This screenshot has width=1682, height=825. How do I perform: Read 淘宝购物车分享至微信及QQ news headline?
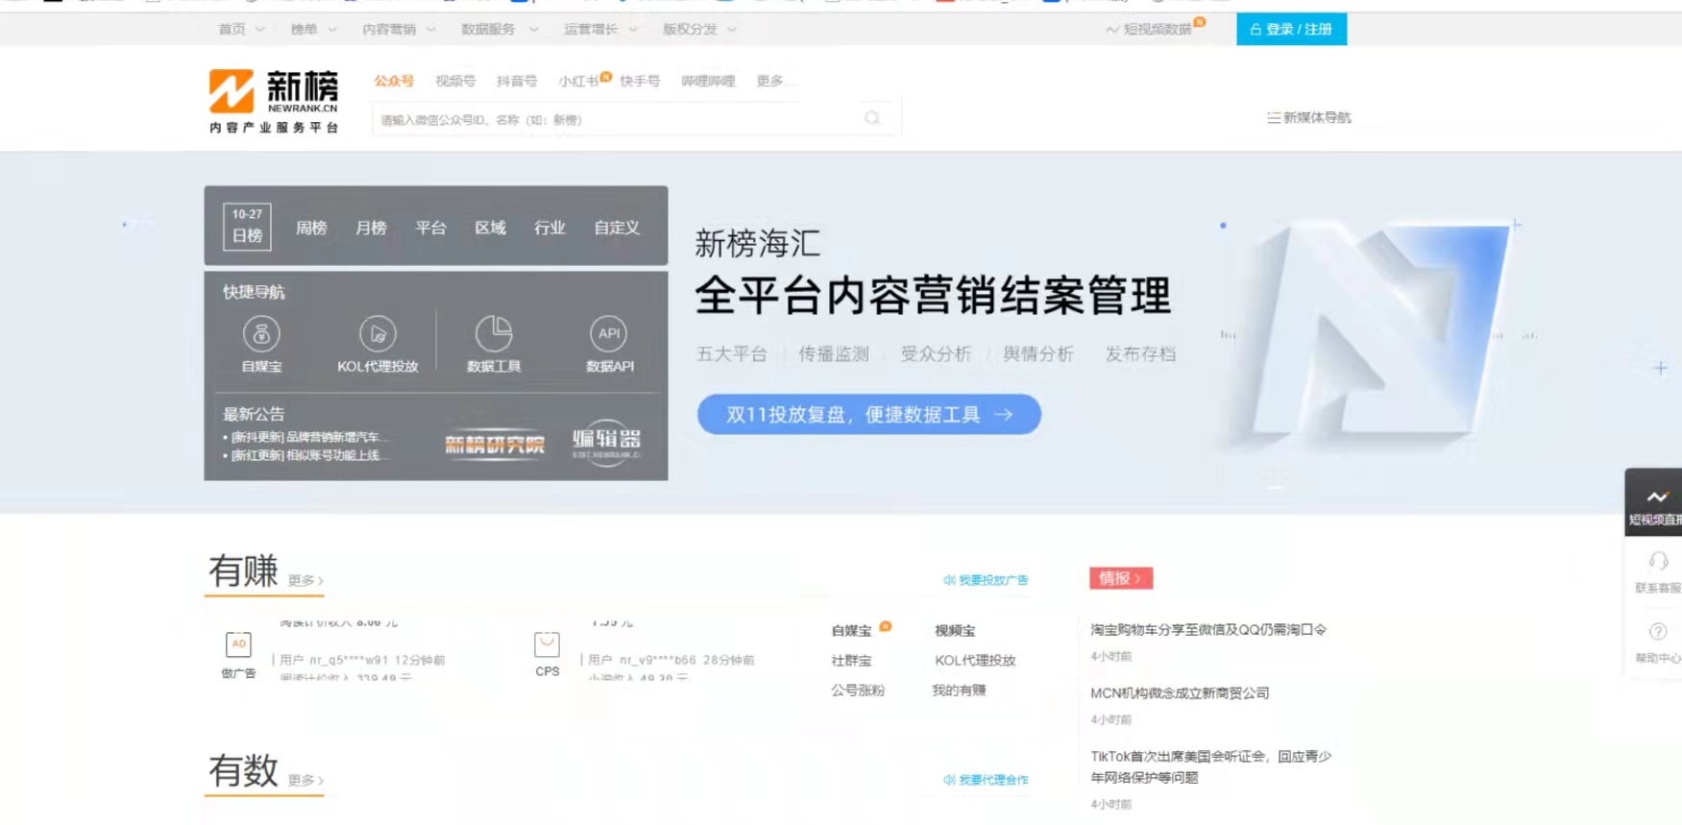[x=1208, y=630]
